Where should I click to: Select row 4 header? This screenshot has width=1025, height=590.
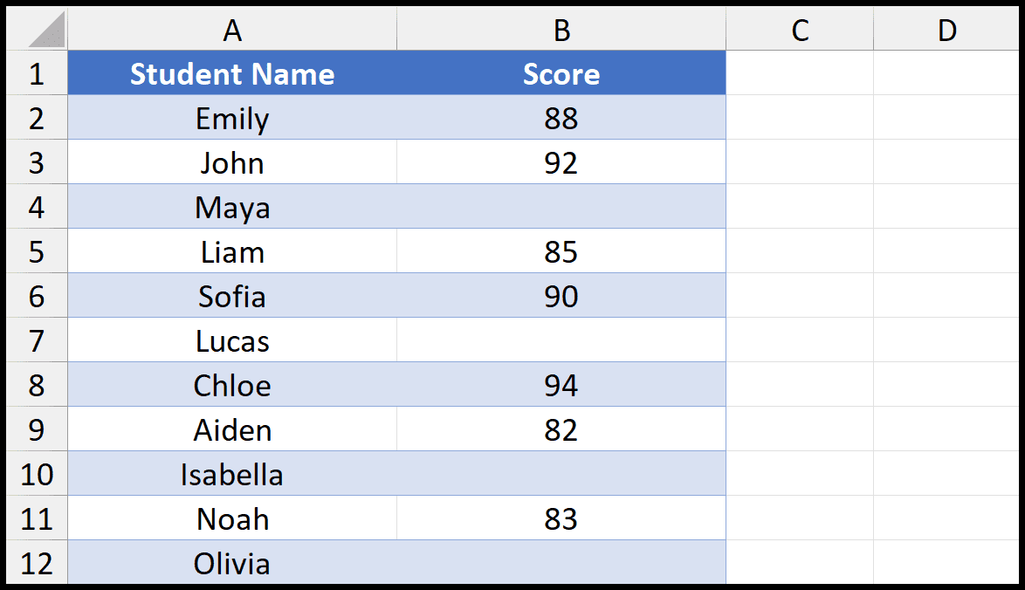pyautogui.click(x=37, y=207)
